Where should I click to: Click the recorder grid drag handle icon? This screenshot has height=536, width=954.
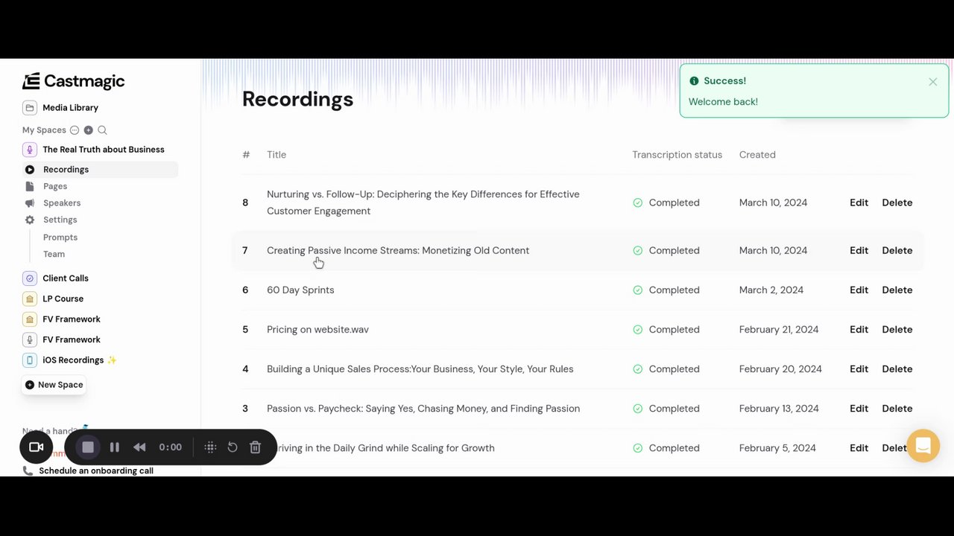point(210,447)
